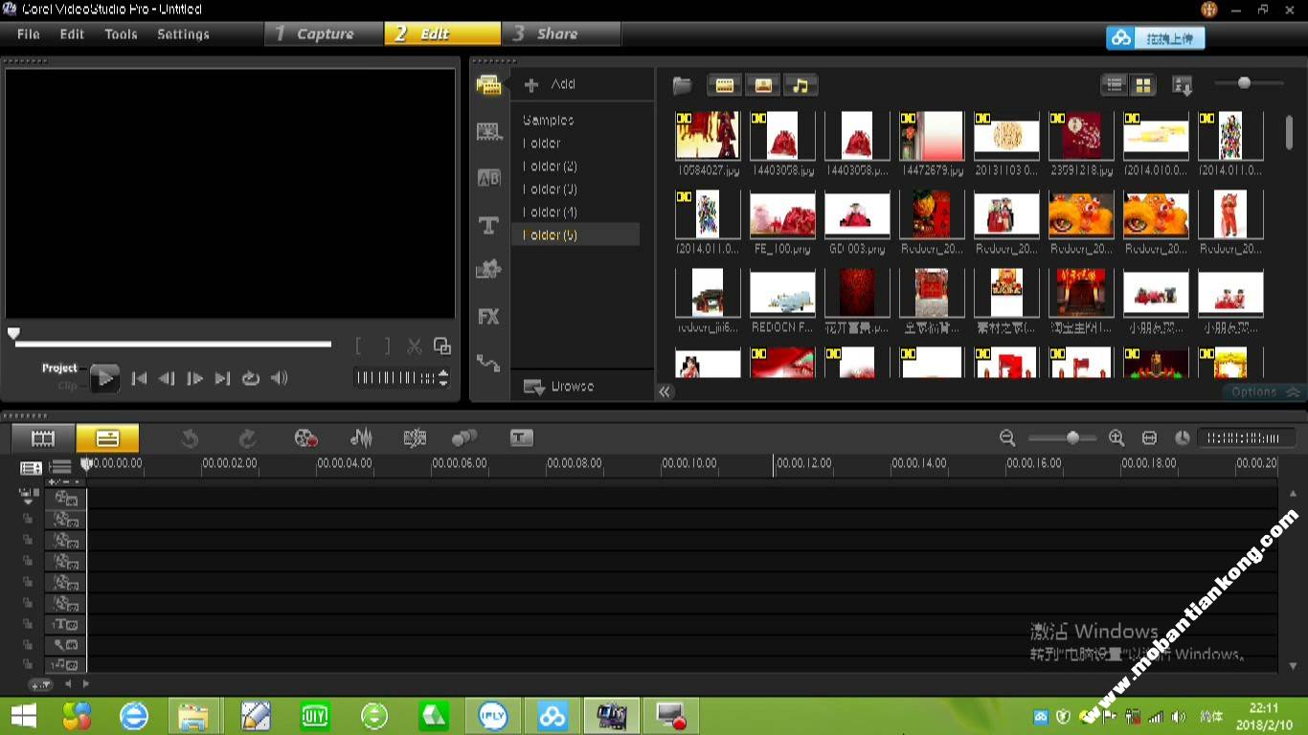Click the Redo arrow in timeline toolbar

(x=247, y=438)
